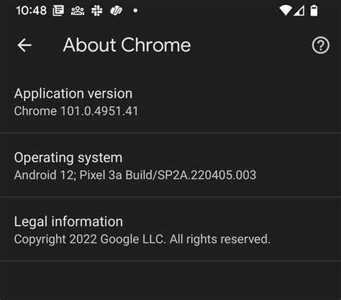Tap the battery status icon
Viewport: 341px width, 300px height.
[314, 11]
